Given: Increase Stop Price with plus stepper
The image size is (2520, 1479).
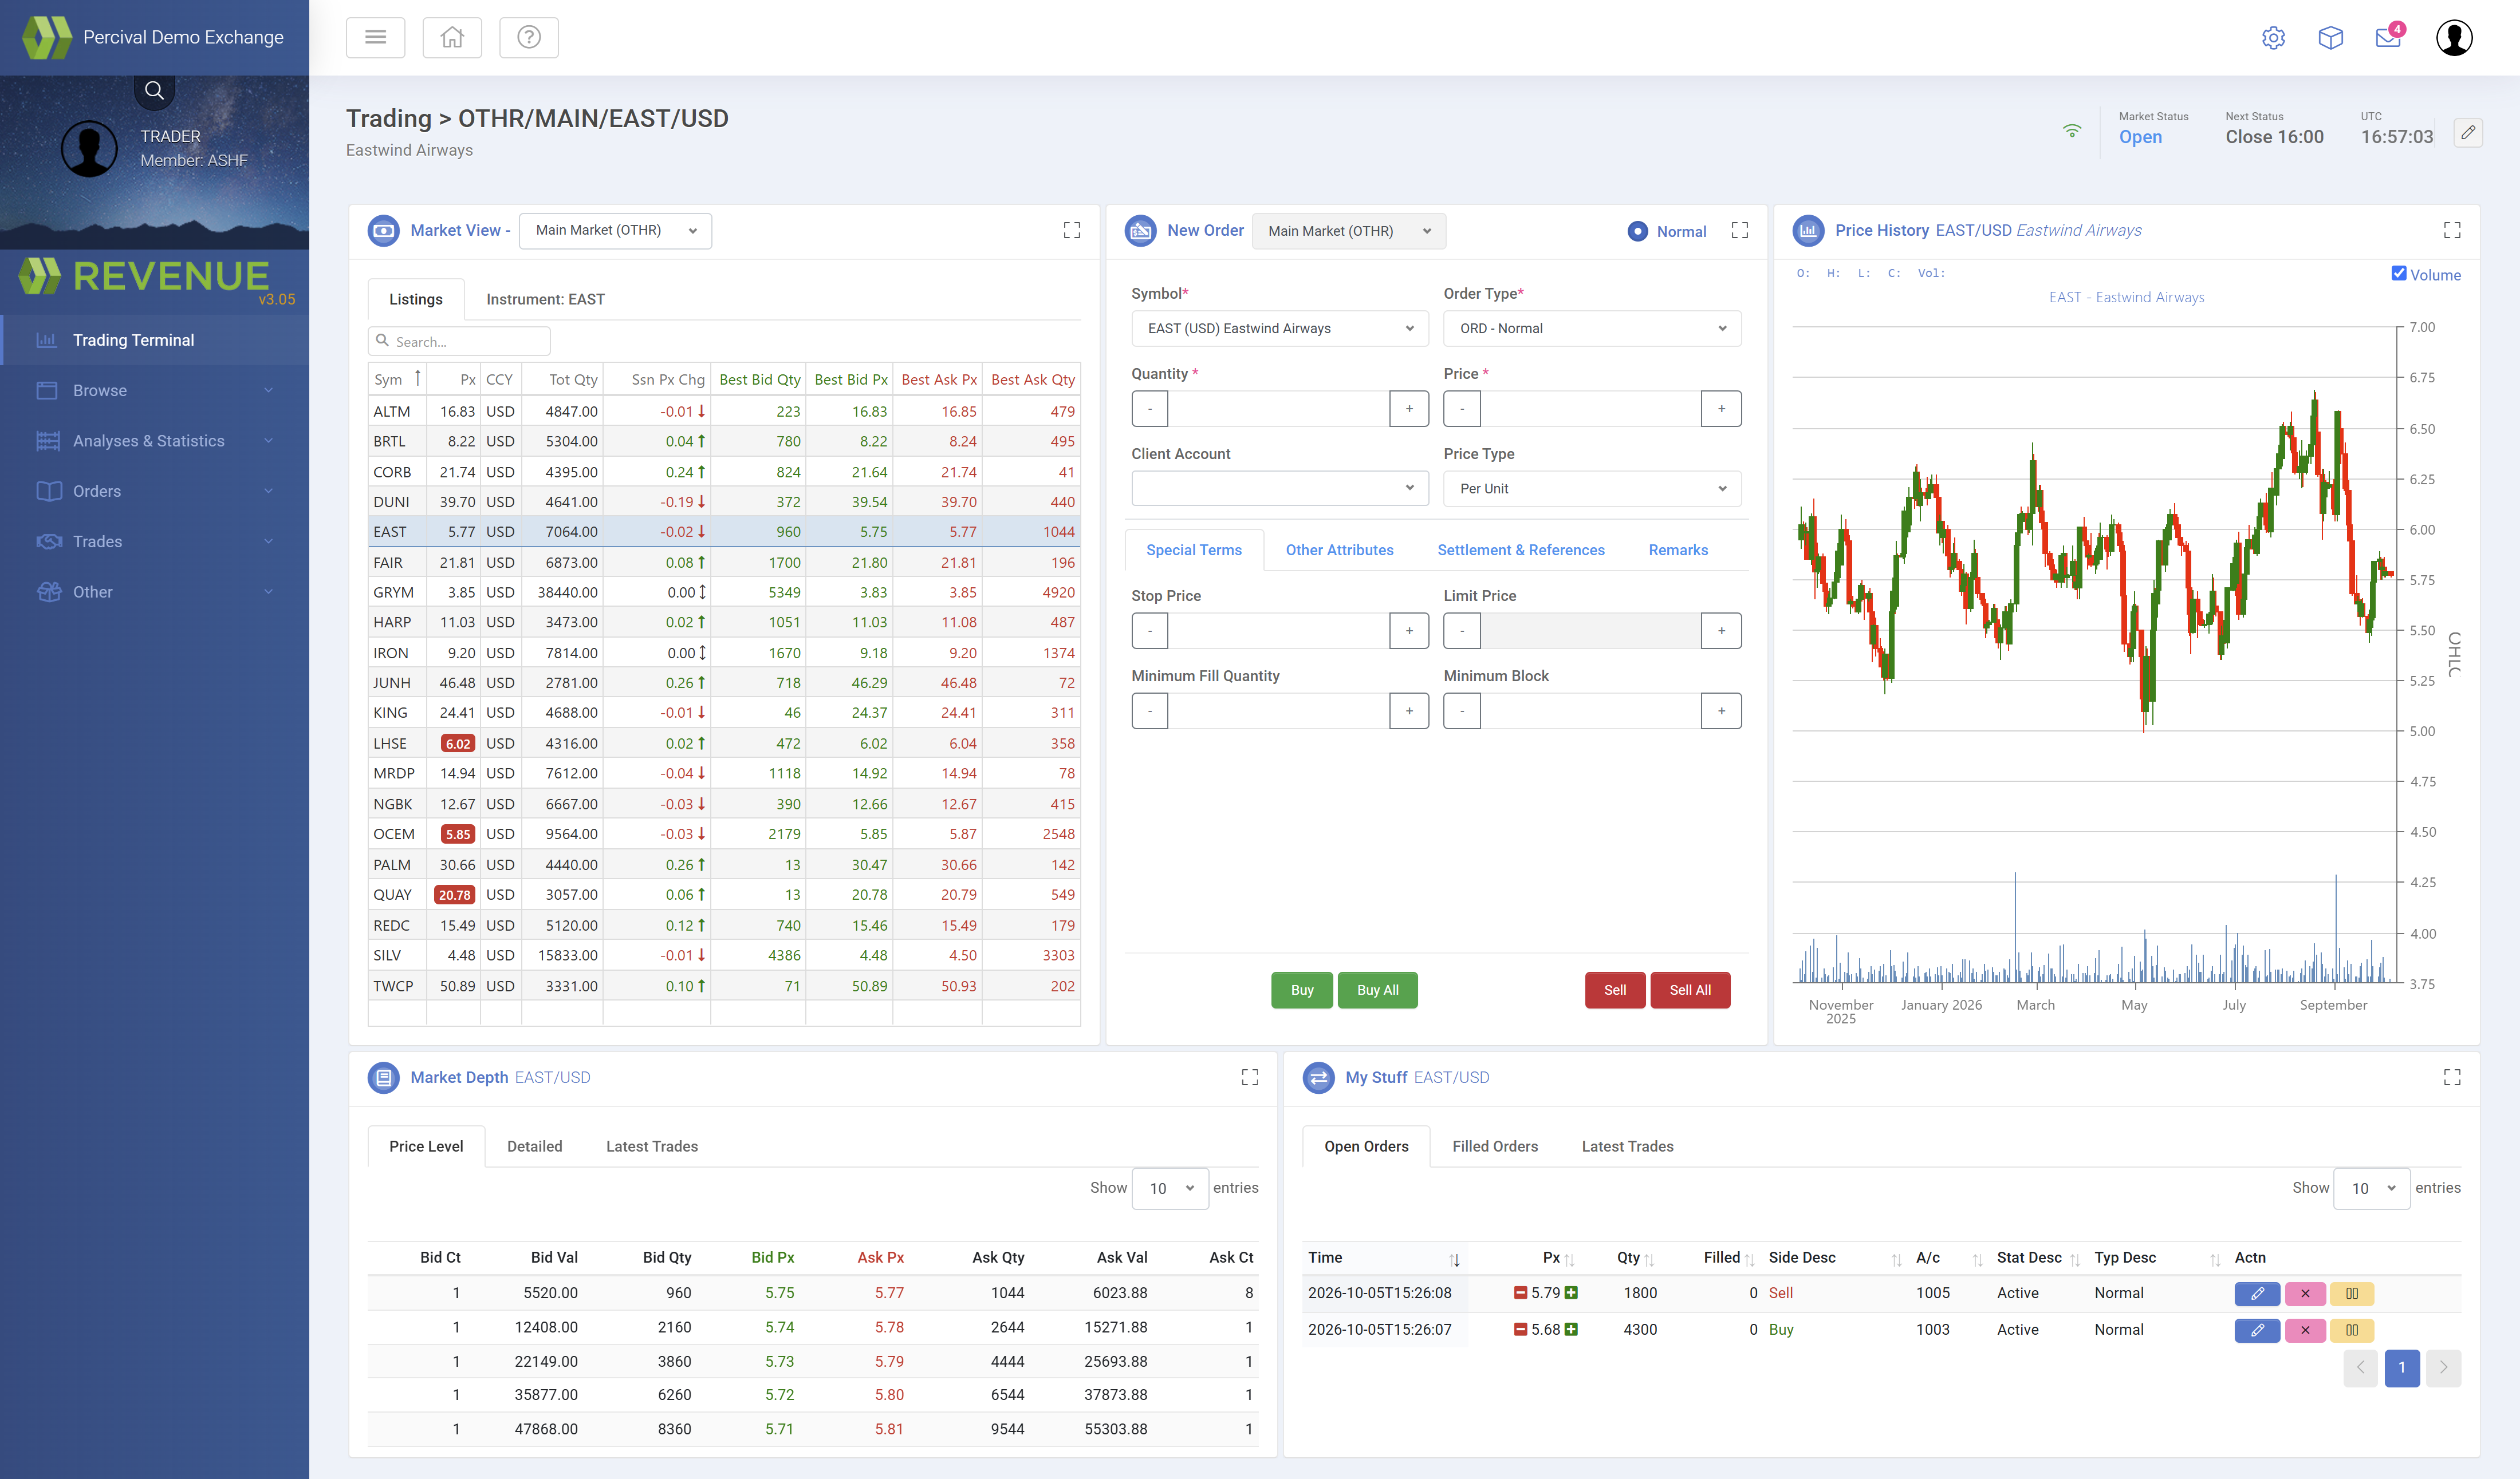Looking at the screenshot, I should click(x=1409, y=631).
